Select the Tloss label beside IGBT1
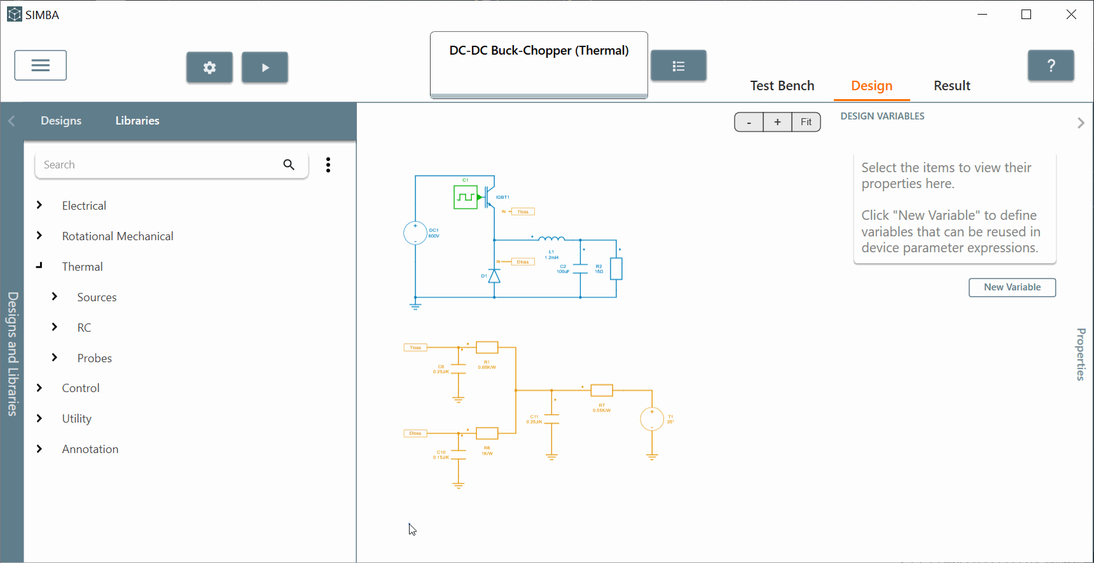 (x=523, y=212)
